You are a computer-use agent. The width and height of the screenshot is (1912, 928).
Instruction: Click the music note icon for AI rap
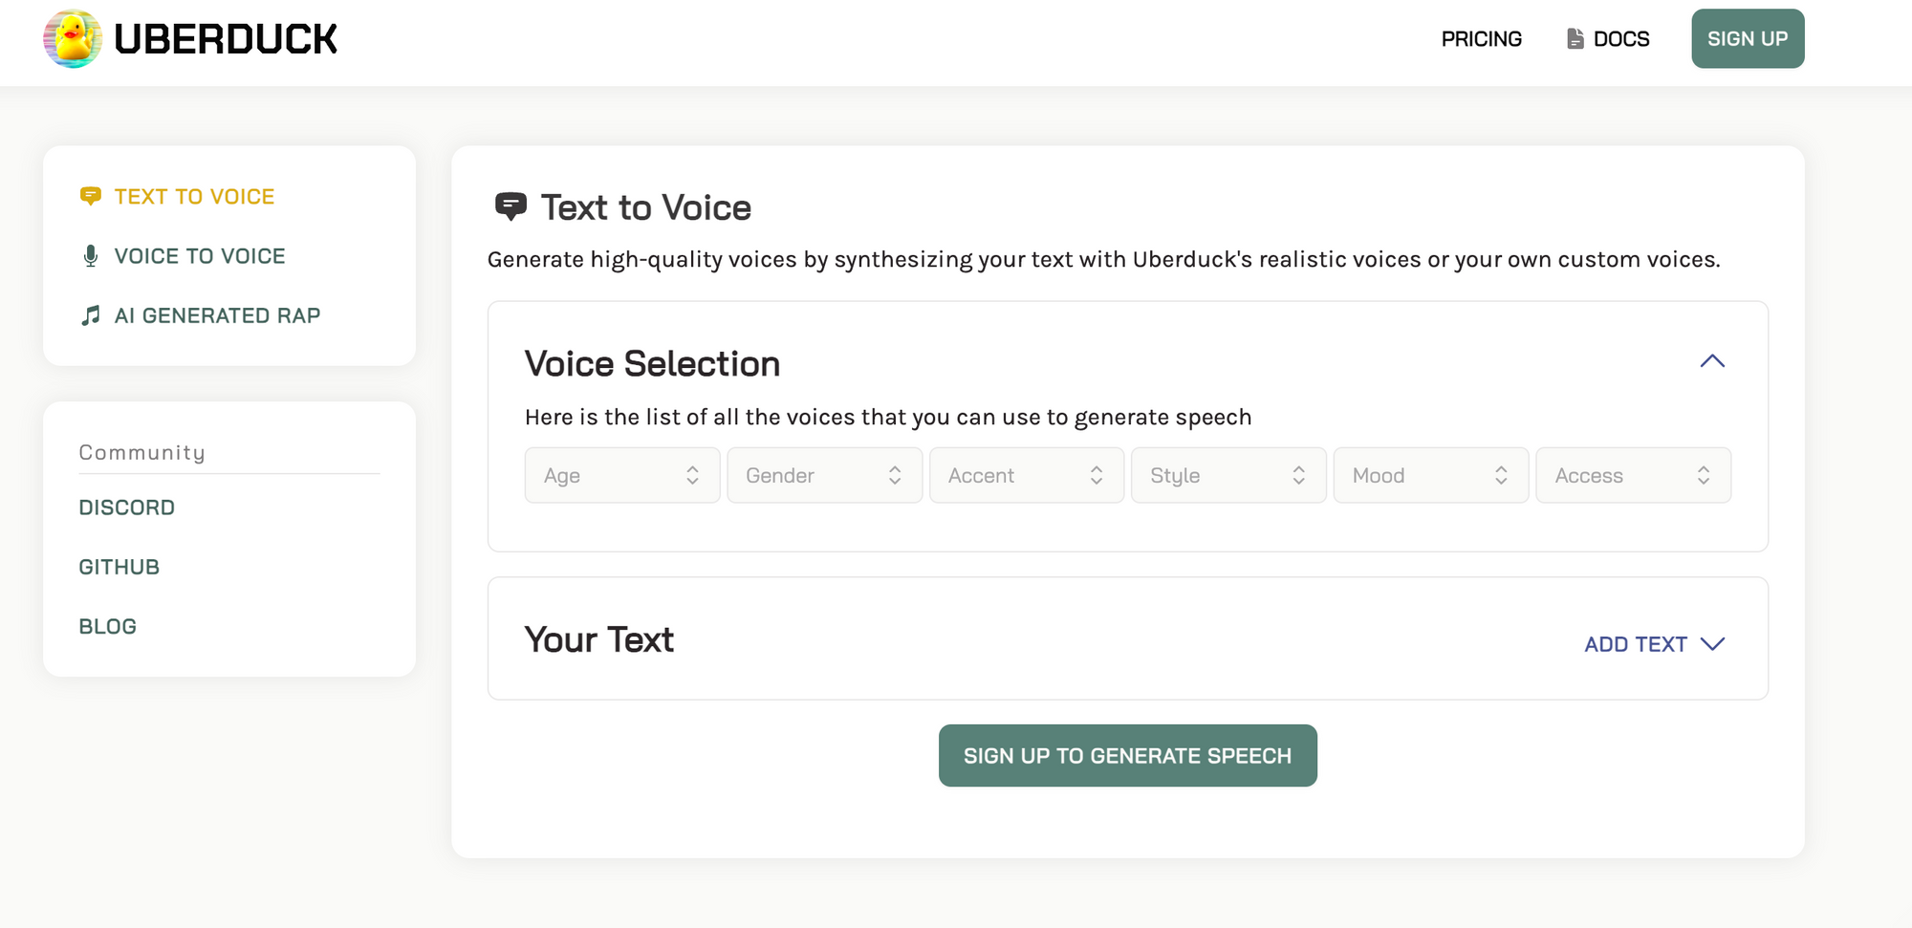[x=91, y=315]
